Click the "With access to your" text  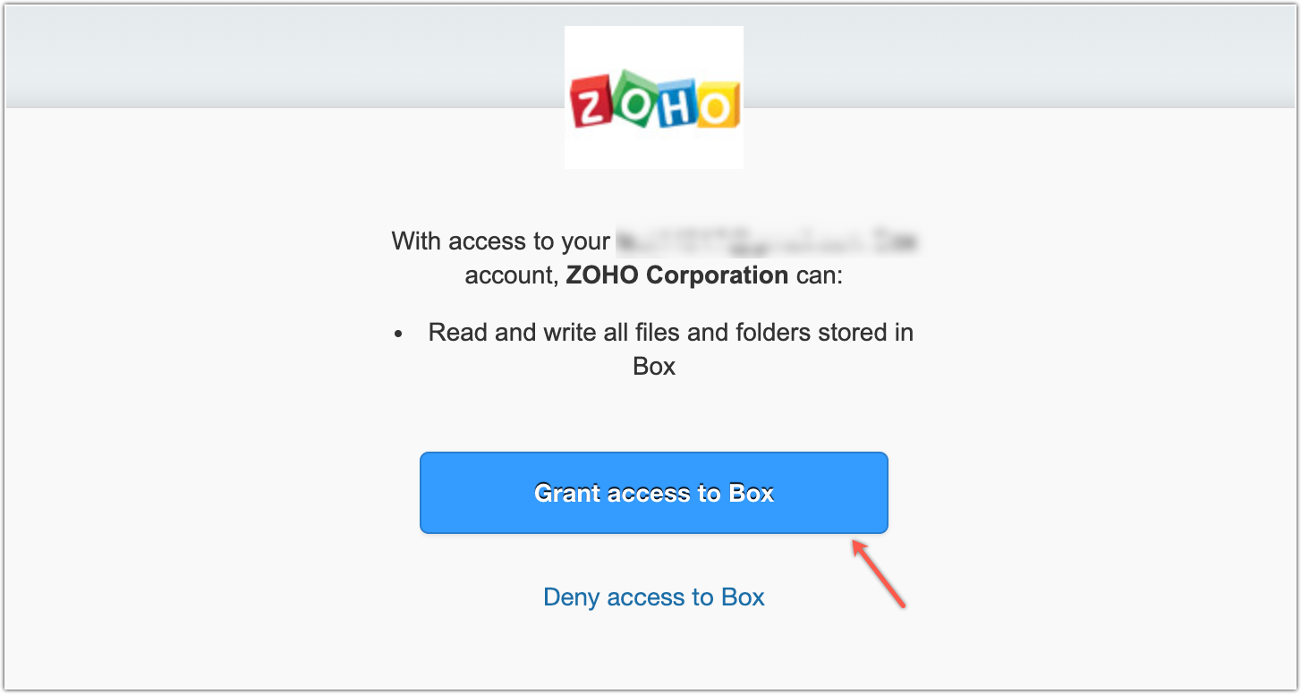click(501, 241)
